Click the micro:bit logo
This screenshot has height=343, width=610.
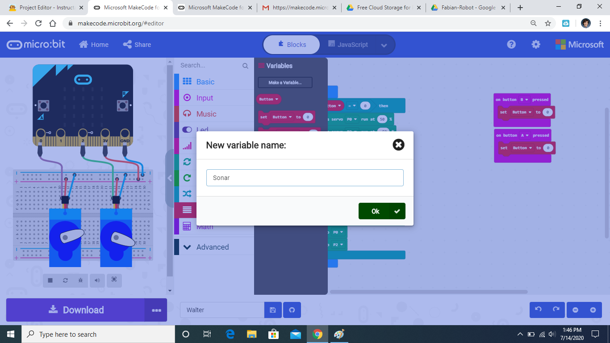pos(36,45)
